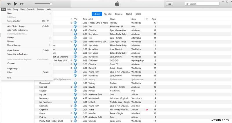The width and height of the screenshot is (232, 123).
Task: Download the Billionaire - EP track
Action: [75, 26]
